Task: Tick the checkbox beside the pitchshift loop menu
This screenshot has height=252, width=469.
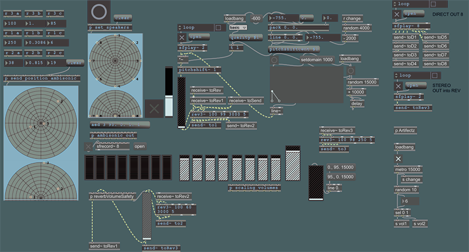Action: pos(218,27)
